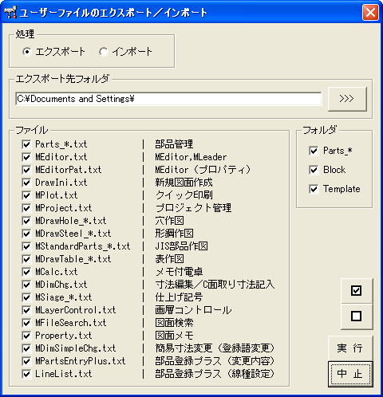Viewport: 383px width, 397px height.
Task: Click the application icon in title bar
Action: (10, 12)
